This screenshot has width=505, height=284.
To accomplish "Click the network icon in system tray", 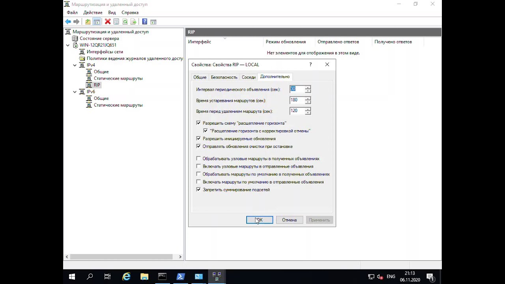I will (x=371, y=277).
